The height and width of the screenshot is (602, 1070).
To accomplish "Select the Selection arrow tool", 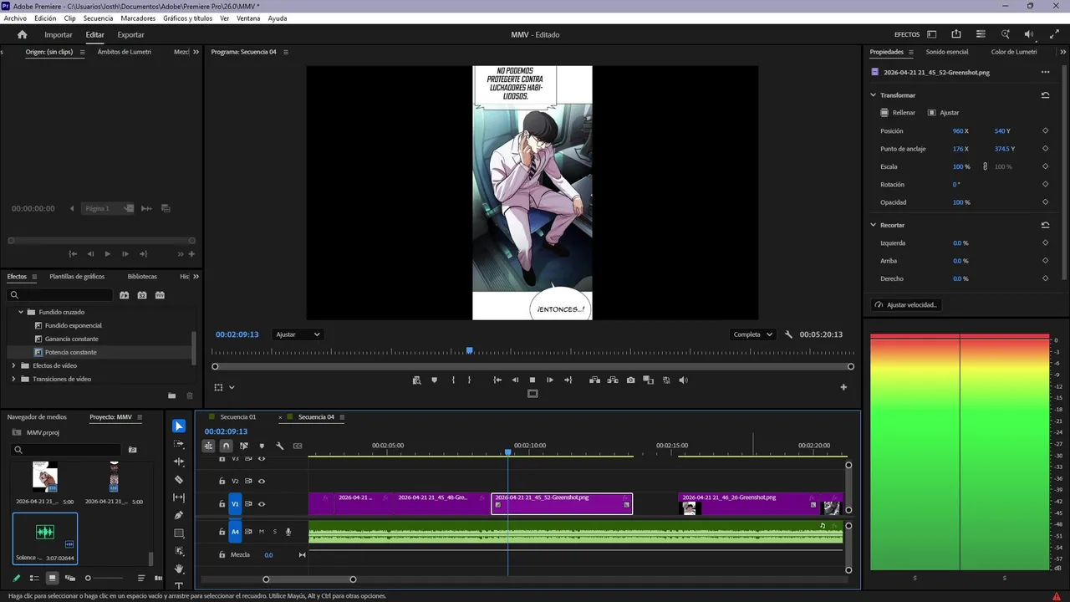I will (x=179, y=426).
